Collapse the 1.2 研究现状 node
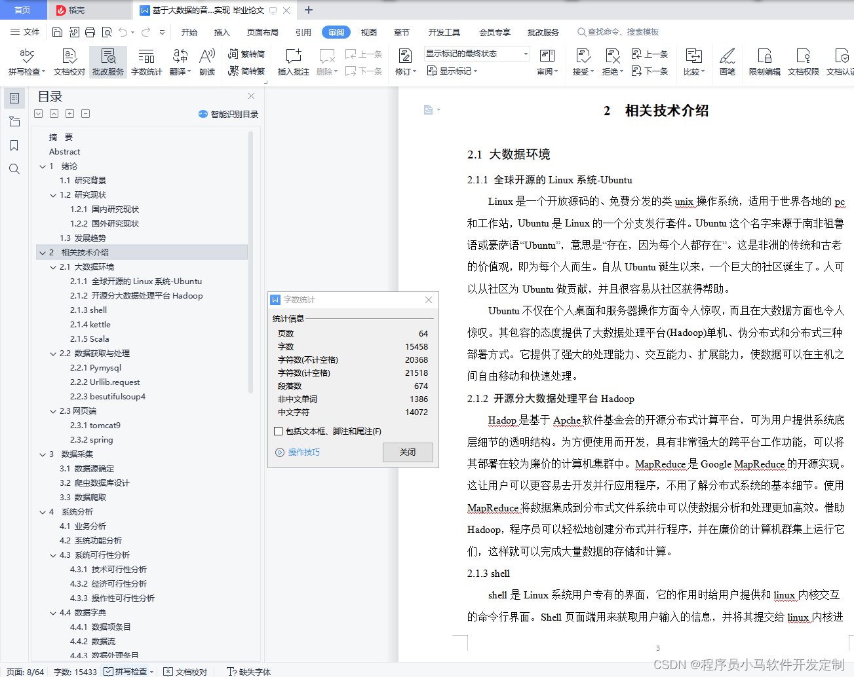Screen dimensions: 854x677 point(53,195)
